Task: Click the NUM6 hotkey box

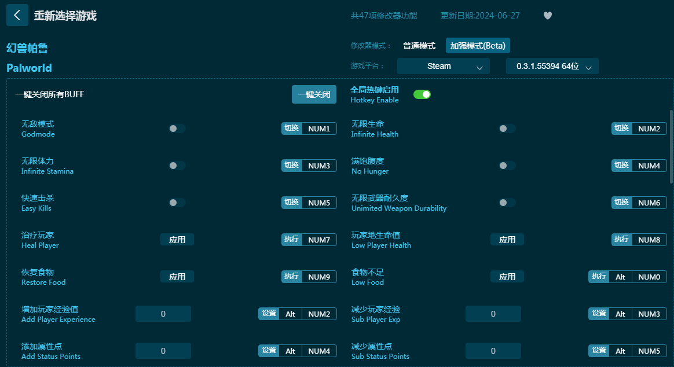Action: pos(649,203)
